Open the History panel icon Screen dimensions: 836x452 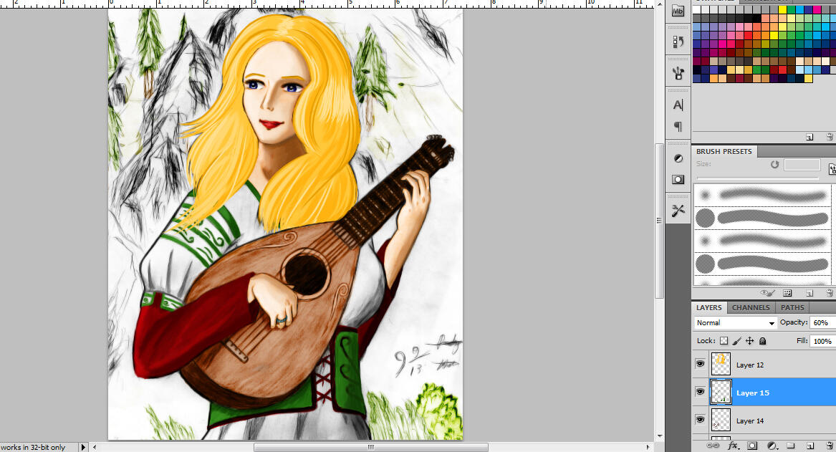[x=678, y=42]
